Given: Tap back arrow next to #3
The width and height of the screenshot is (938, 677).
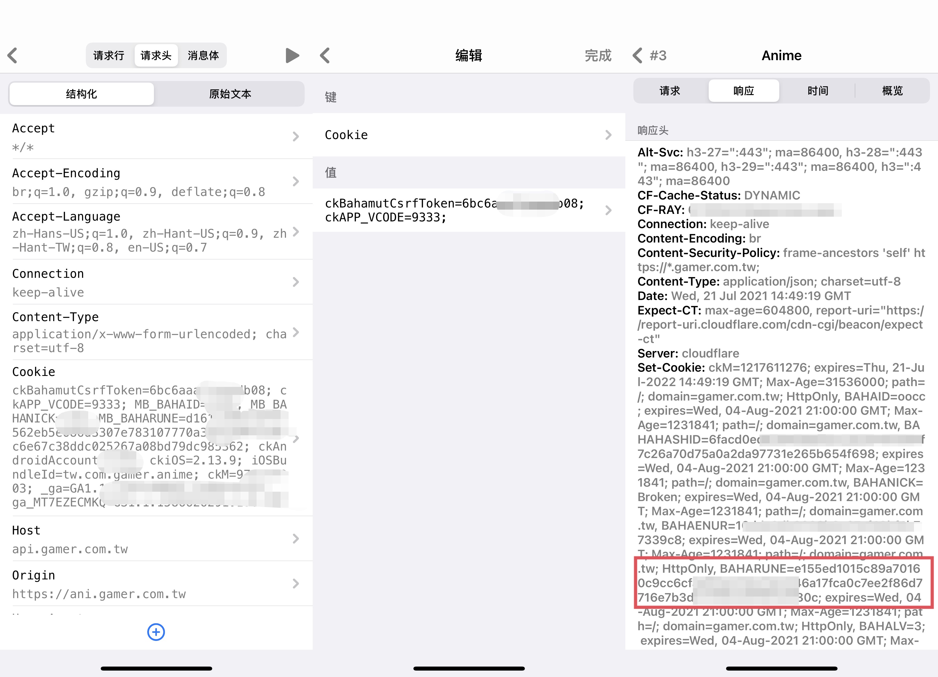Looking at the screenshot, I should point(638,55).
